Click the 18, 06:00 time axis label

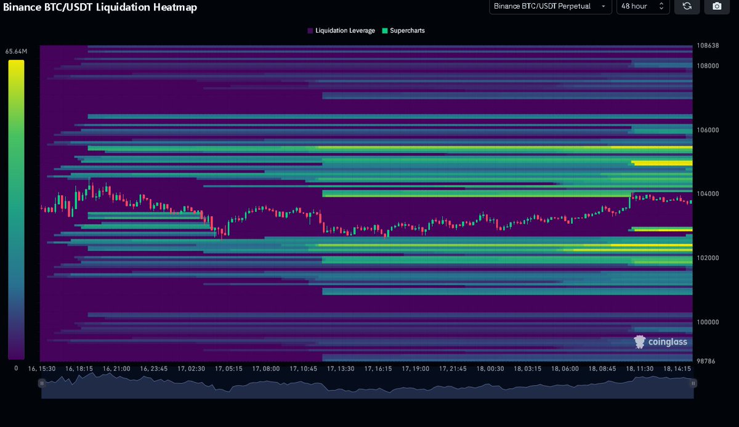(x=565, y=368)
